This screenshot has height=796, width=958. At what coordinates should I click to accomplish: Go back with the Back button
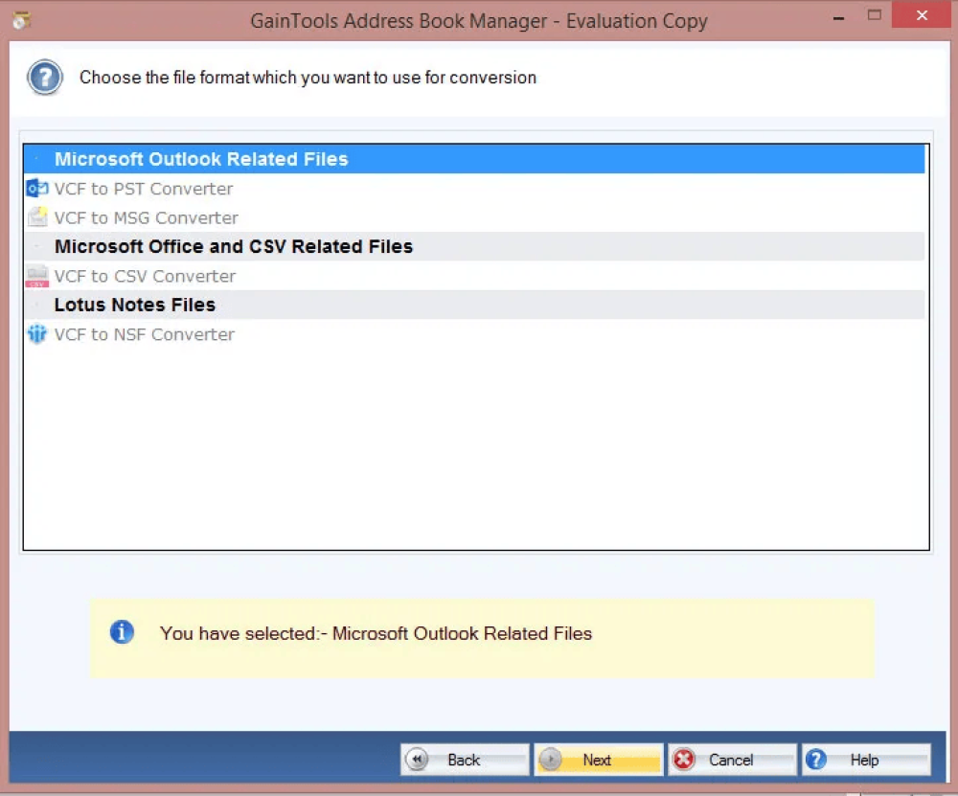pos(465,760)
